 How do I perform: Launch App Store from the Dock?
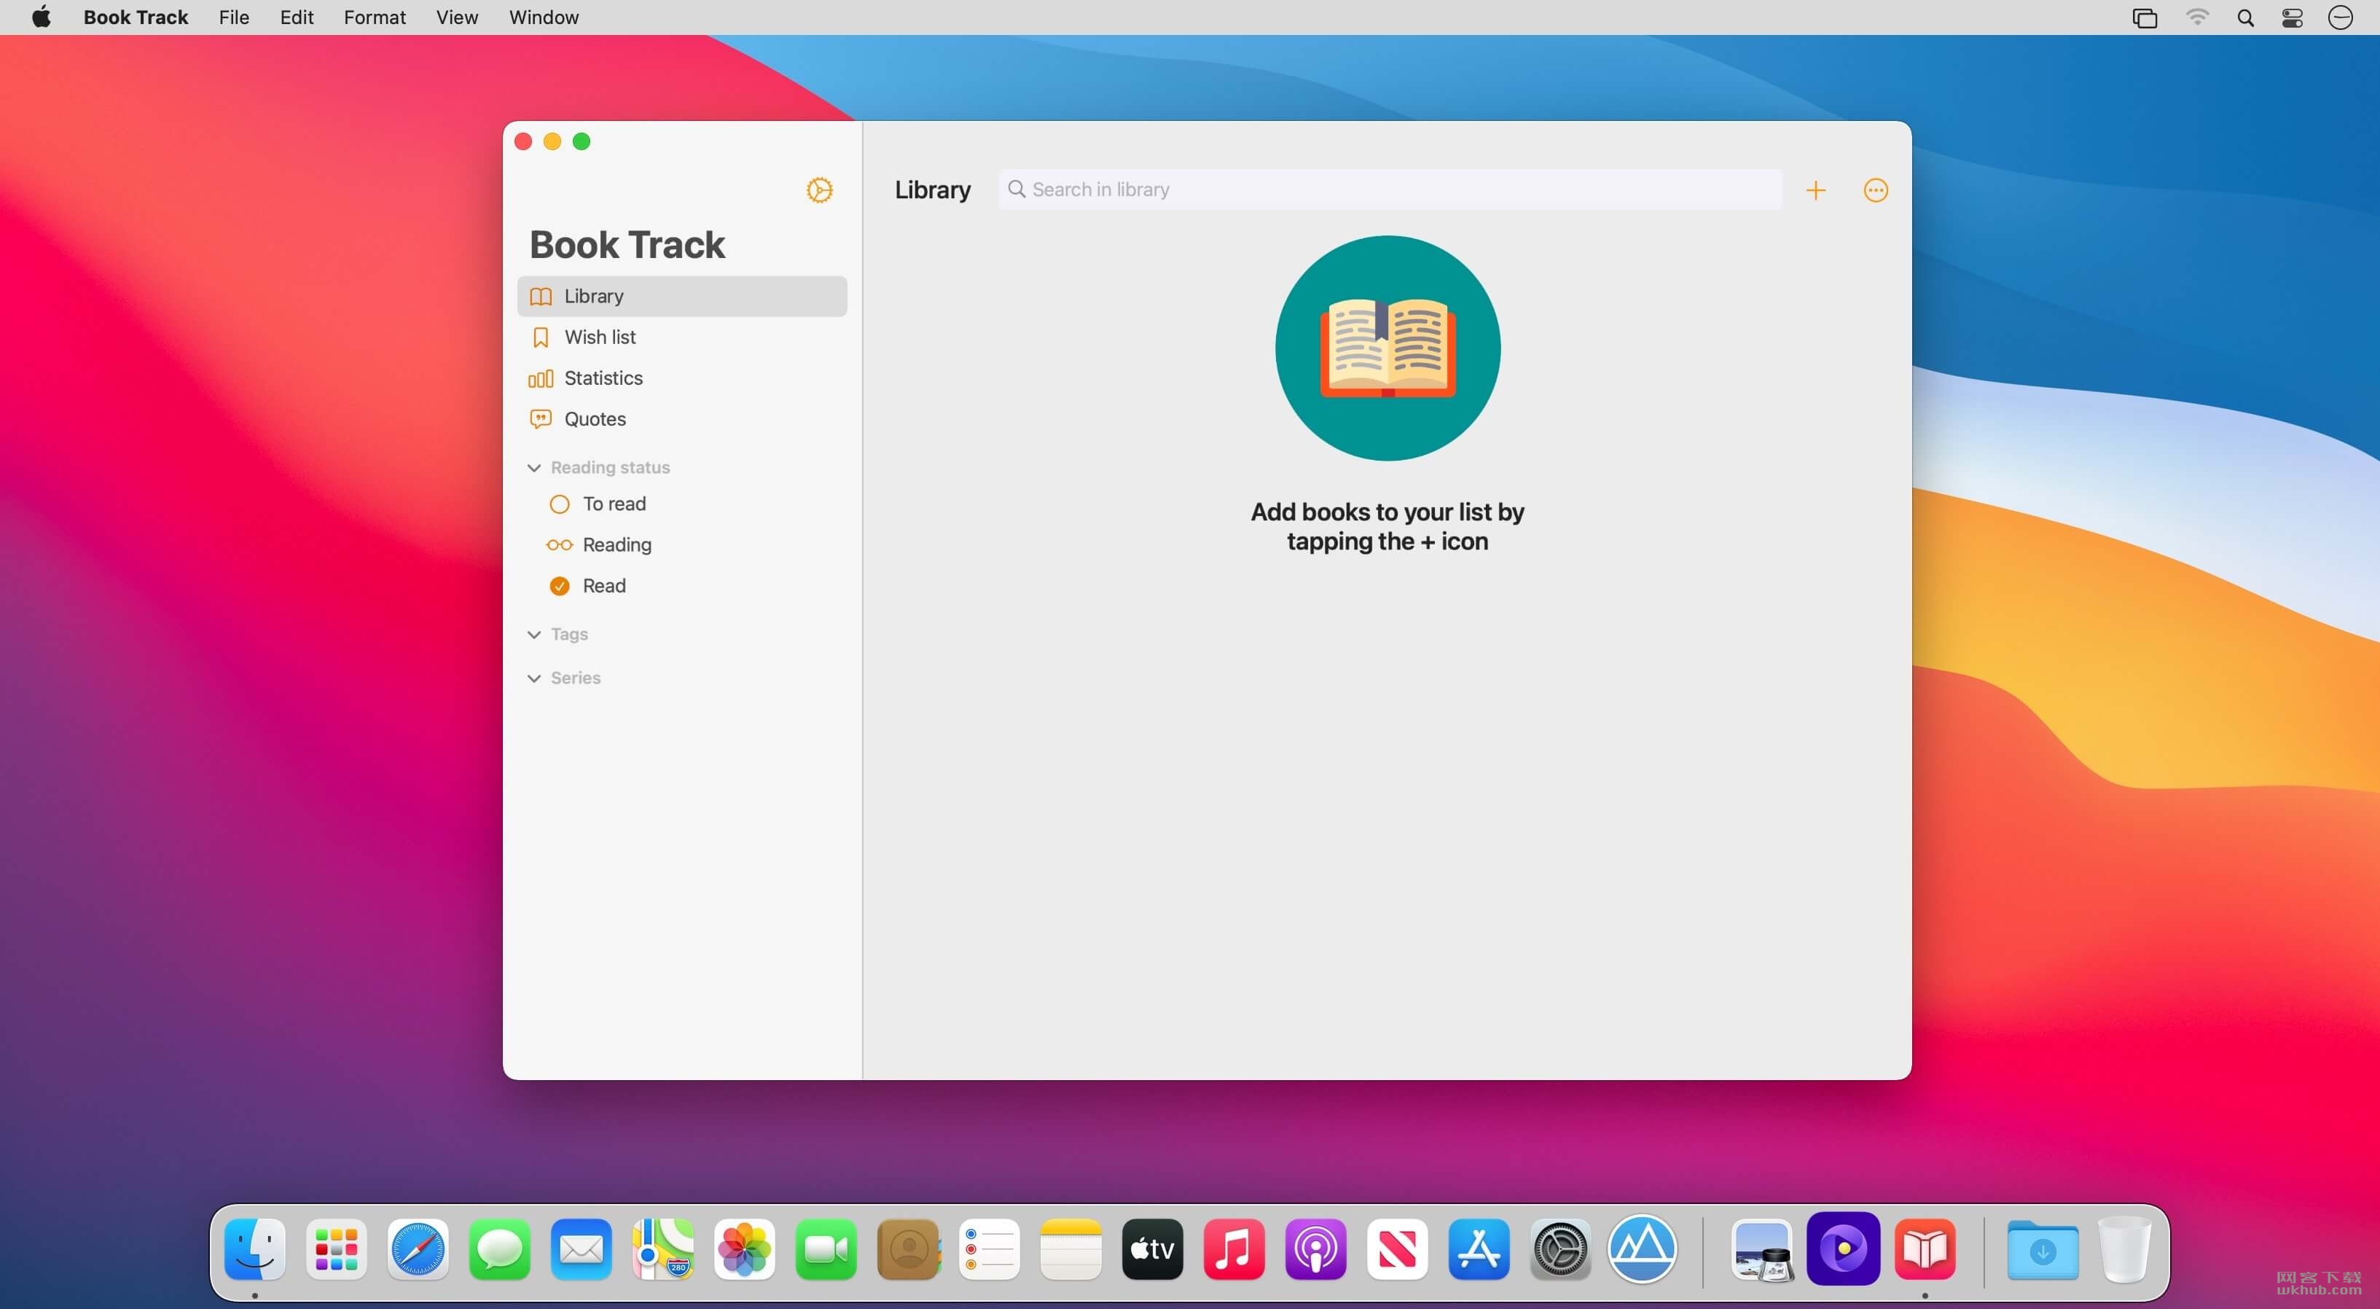tap(1479, 1249)
